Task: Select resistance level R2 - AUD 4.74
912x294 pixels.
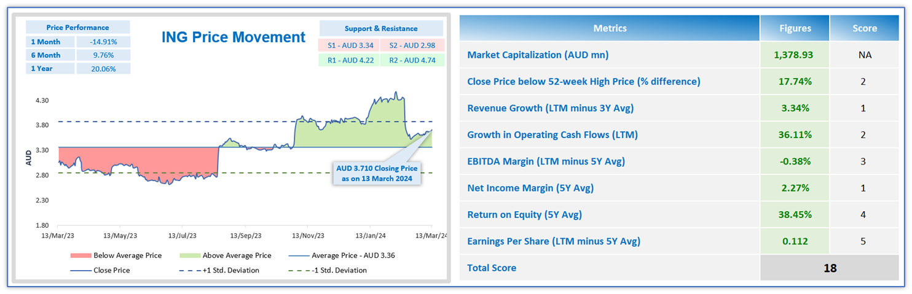Action: point(412,60)
